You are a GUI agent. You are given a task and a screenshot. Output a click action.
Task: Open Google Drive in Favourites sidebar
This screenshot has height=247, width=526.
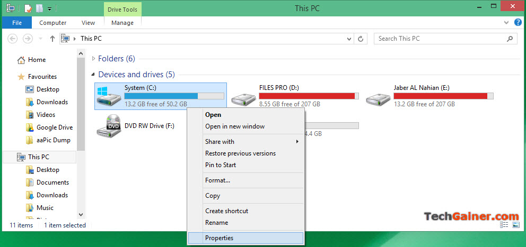point(54,127)
